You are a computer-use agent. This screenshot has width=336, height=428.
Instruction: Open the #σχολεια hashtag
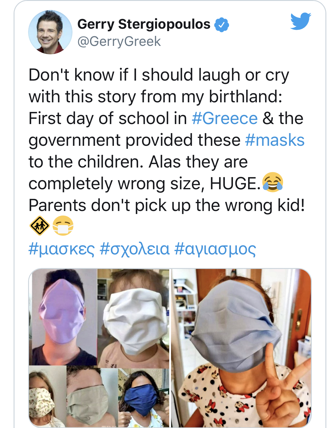(x=134, y=249)
